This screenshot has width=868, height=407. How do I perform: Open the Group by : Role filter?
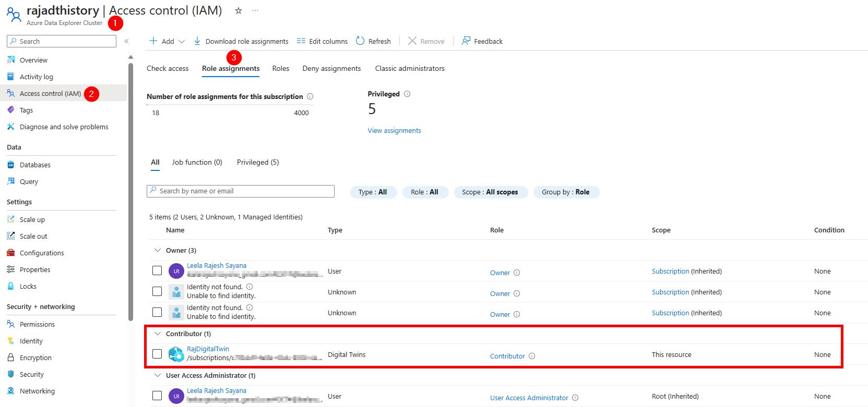(x=566, y=192)
